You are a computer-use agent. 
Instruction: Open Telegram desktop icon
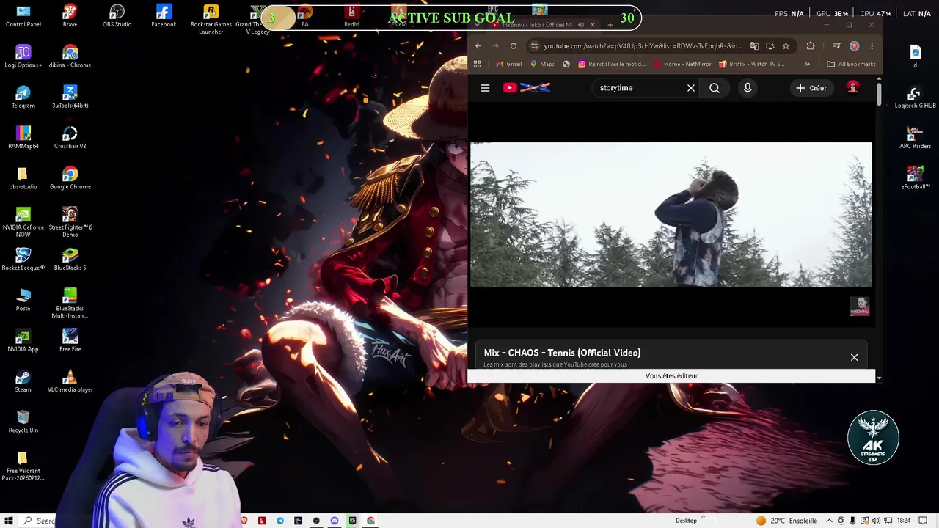pos(23,97)
